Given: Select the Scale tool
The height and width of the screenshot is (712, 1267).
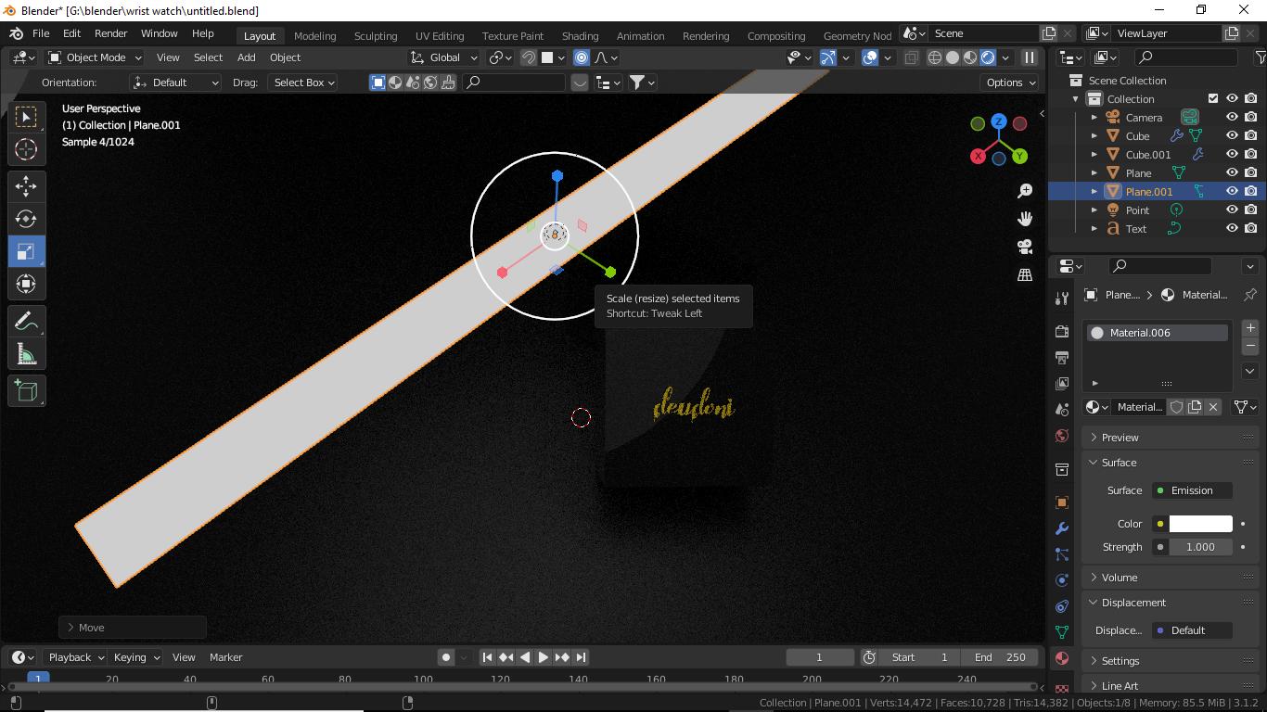Looking at the screenshot, I should pyautogui.click(x=26, y=251).
